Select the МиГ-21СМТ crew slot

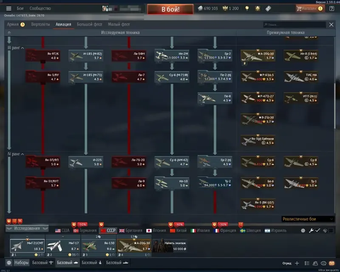[27, 246]
